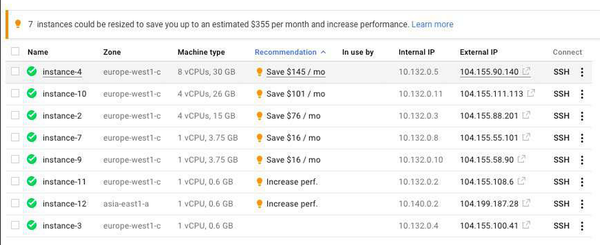
Task: Open three-dot menu for instance-4
Action: pyautogui.click(x=582, y=72)
